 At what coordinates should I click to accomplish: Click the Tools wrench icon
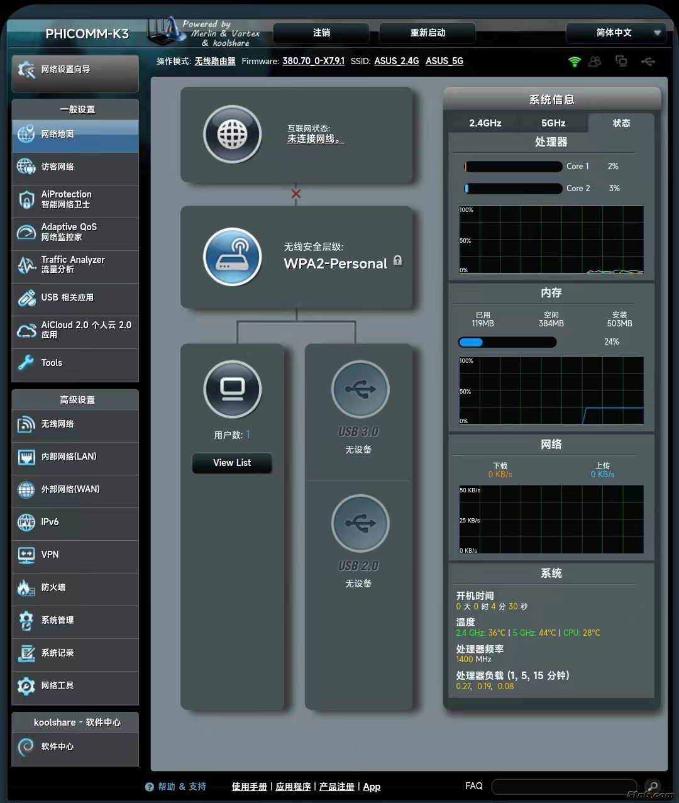click(x=26, y=363)
